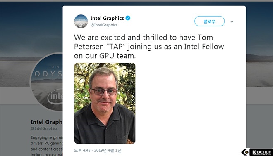
Task: Click the large Odyssey profile picture behind the tweet
Action: point(46,82)
